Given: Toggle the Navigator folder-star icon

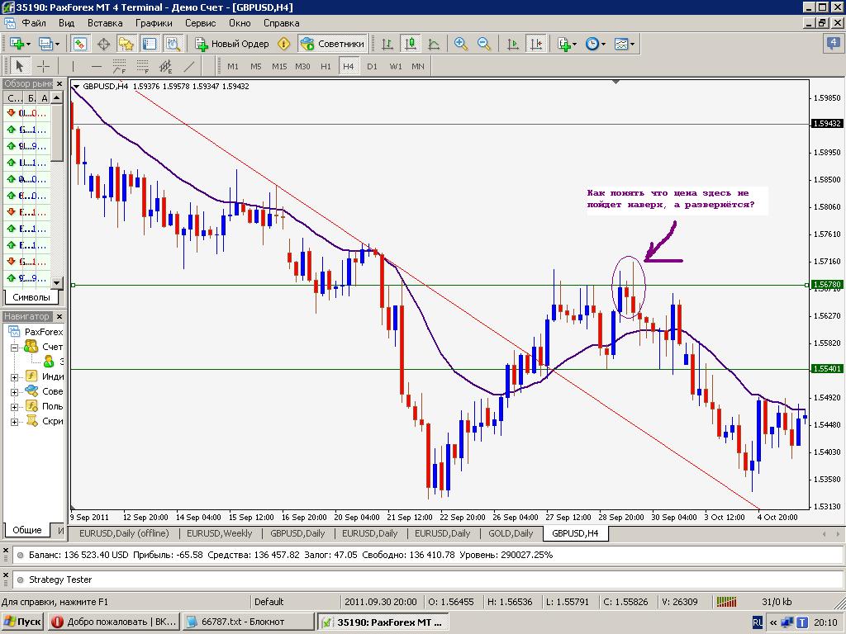Looking at the screenshot, I should click(x=126, y=44).
